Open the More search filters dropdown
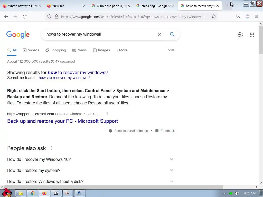263x197 pixels. coord(122,50)
